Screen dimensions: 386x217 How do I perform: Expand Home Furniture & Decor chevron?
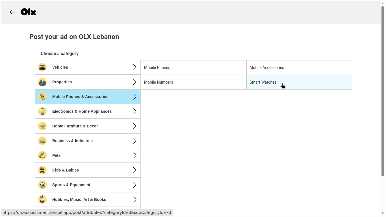[x=135, y=126]
